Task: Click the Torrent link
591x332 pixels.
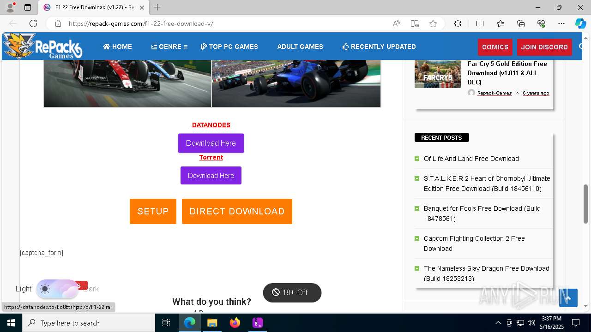Action: click(x=211, y=157)
